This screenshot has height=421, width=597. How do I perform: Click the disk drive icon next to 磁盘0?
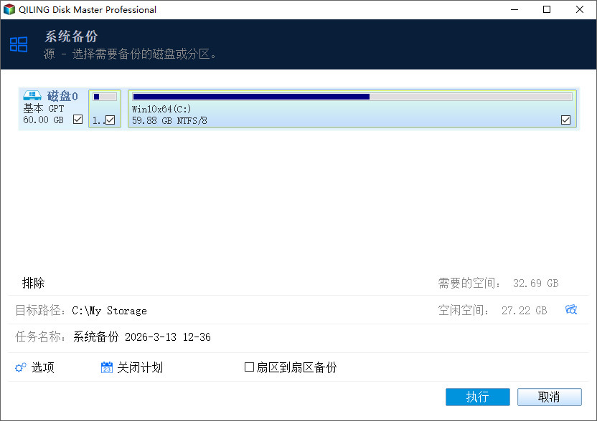tap(32, 95)
